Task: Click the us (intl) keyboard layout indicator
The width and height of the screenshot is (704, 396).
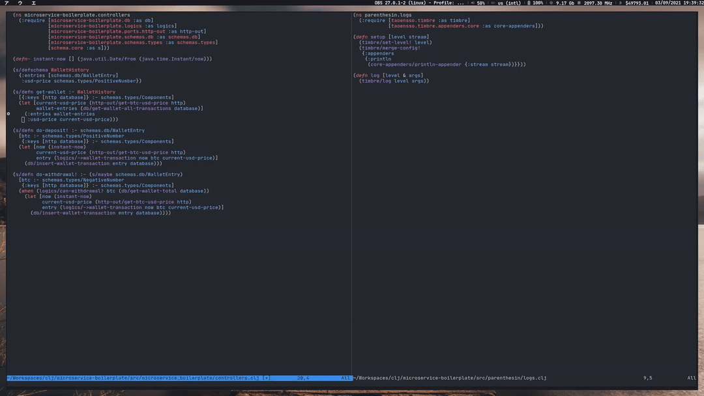Action: (506, 3)
